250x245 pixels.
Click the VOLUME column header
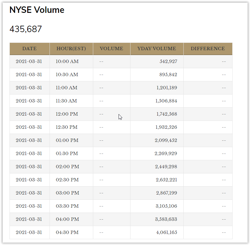click(x=112, y=49)
